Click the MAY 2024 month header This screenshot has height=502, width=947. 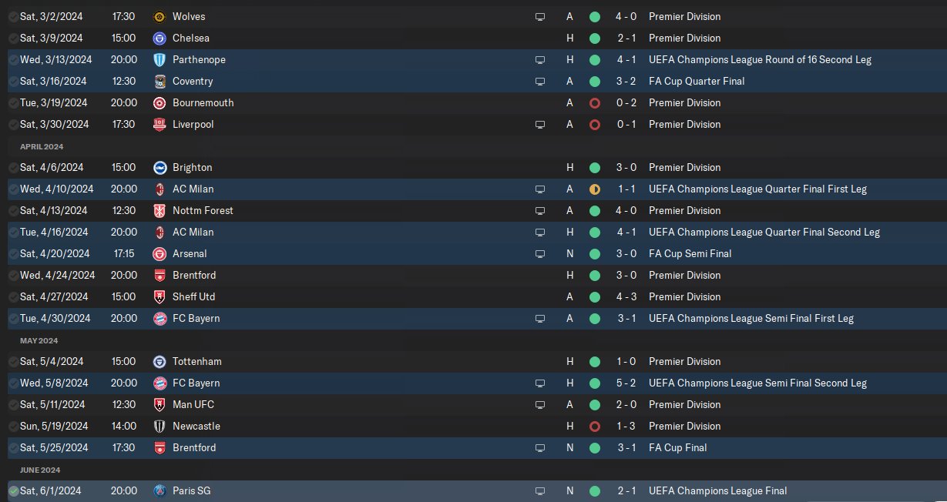pyautogui.click(x=39, y=340)
